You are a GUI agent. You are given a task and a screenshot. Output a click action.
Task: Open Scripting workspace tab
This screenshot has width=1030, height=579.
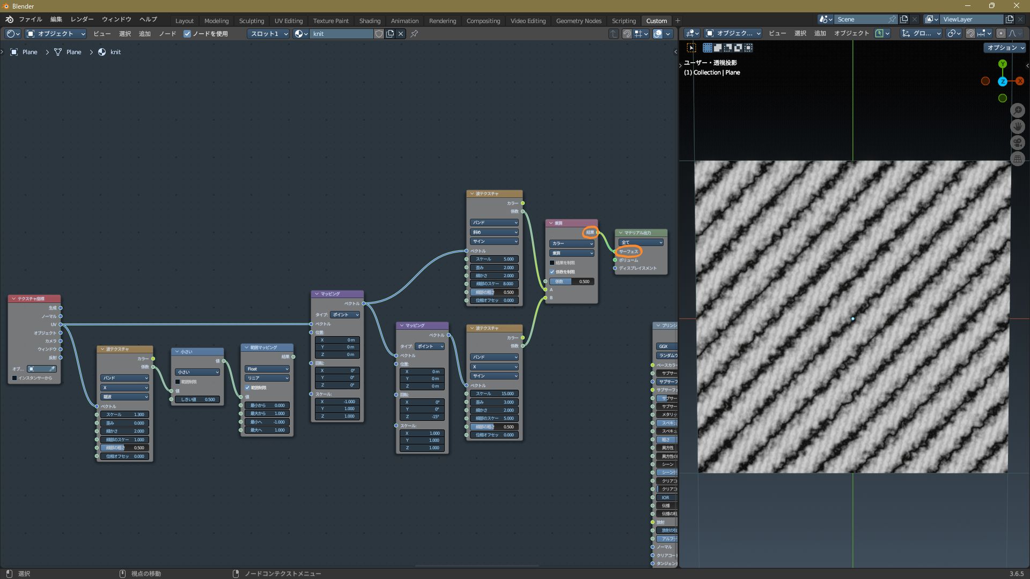[x=623, y=21]
